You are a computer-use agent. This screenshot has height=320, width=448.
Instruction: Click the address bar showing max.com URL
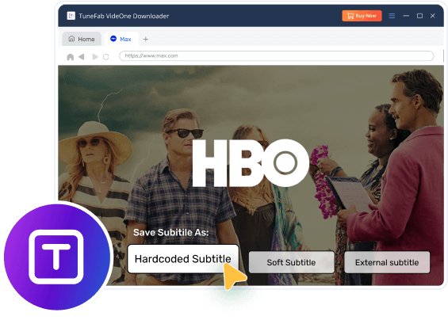pos(277,56)
